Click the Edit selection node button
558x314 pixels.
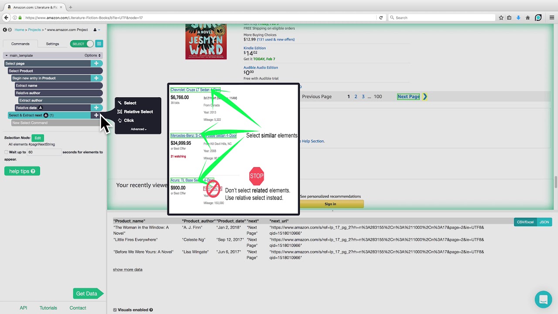coord(37,138)
